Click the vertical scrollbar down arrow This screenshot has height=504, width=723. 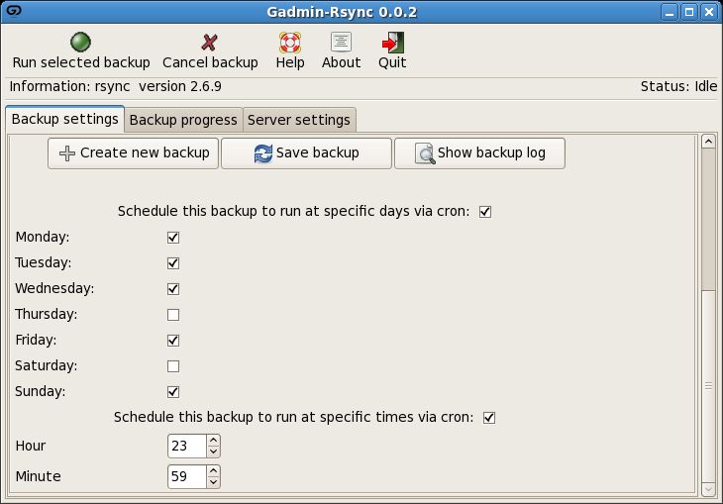709,489
